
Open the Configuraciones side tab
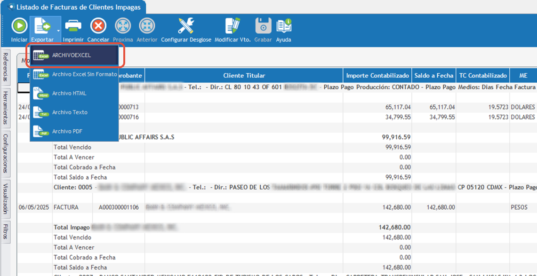6,153
